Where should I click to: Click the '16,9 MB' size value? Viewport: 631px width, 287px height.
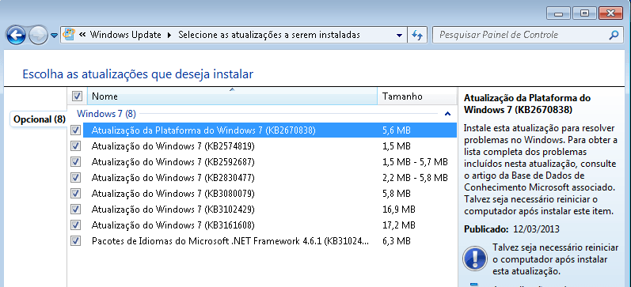point(398,210)
